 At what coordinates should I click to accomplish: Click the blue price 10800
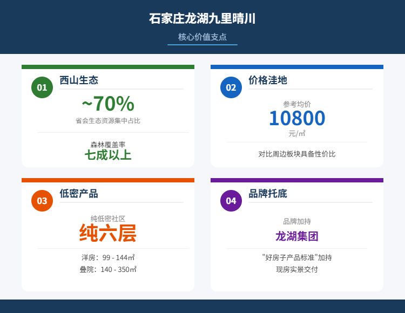[x=297, y=118]
